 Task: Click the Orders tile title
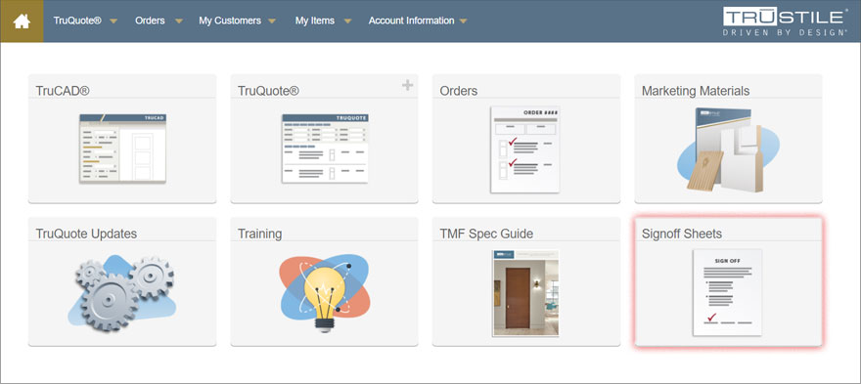click(x=459, y=91)
